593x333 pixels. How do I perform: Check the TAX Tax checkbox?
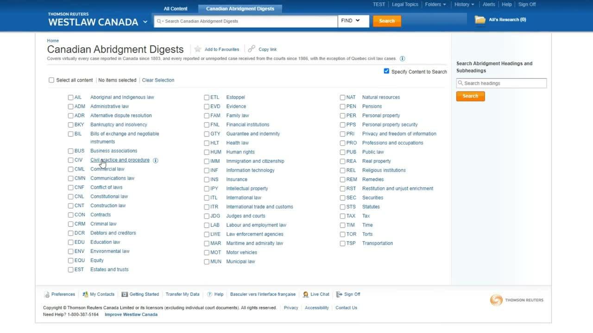pyautogui.click(x=342, y=216)
